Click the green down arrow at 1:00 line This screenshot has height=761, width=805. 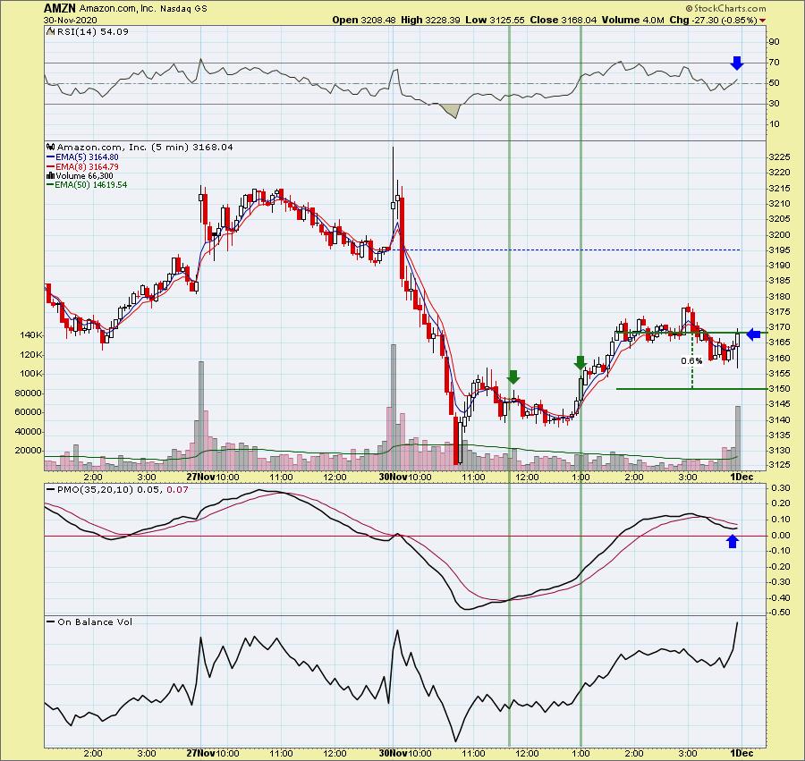[580, 362]
